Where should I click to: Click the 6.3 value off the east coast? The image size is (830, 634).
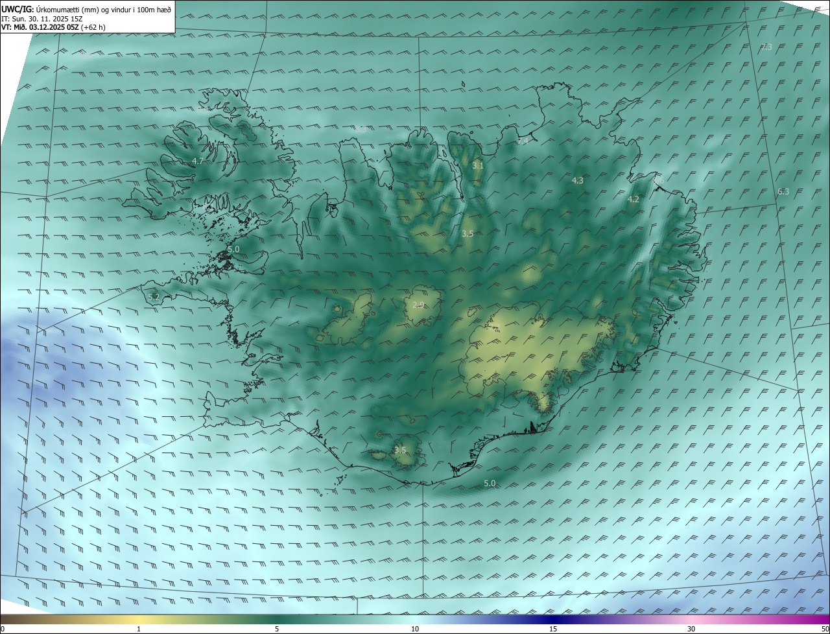tap(783, 191)
